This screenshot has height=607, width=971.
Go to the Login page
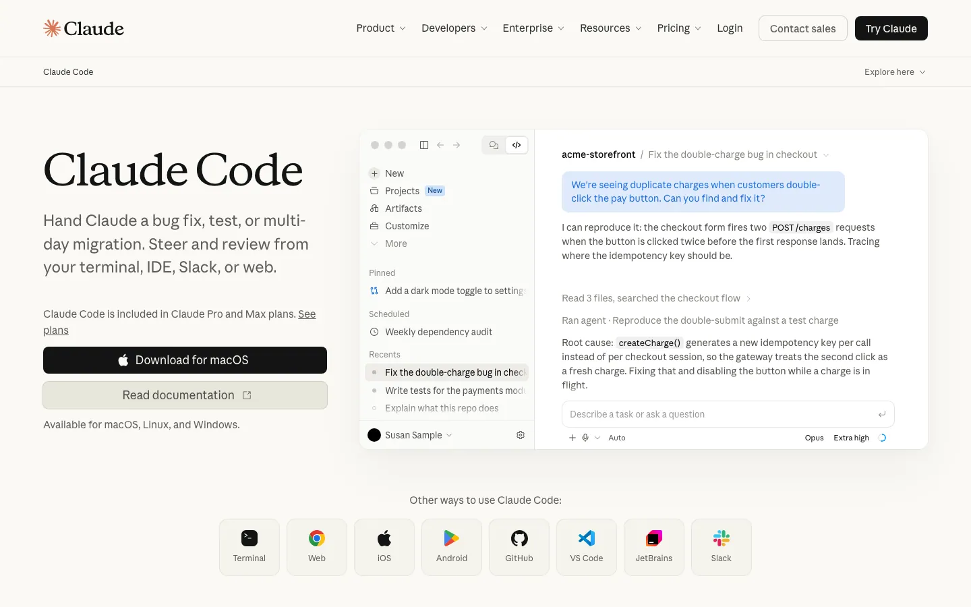tap(730, 28)
